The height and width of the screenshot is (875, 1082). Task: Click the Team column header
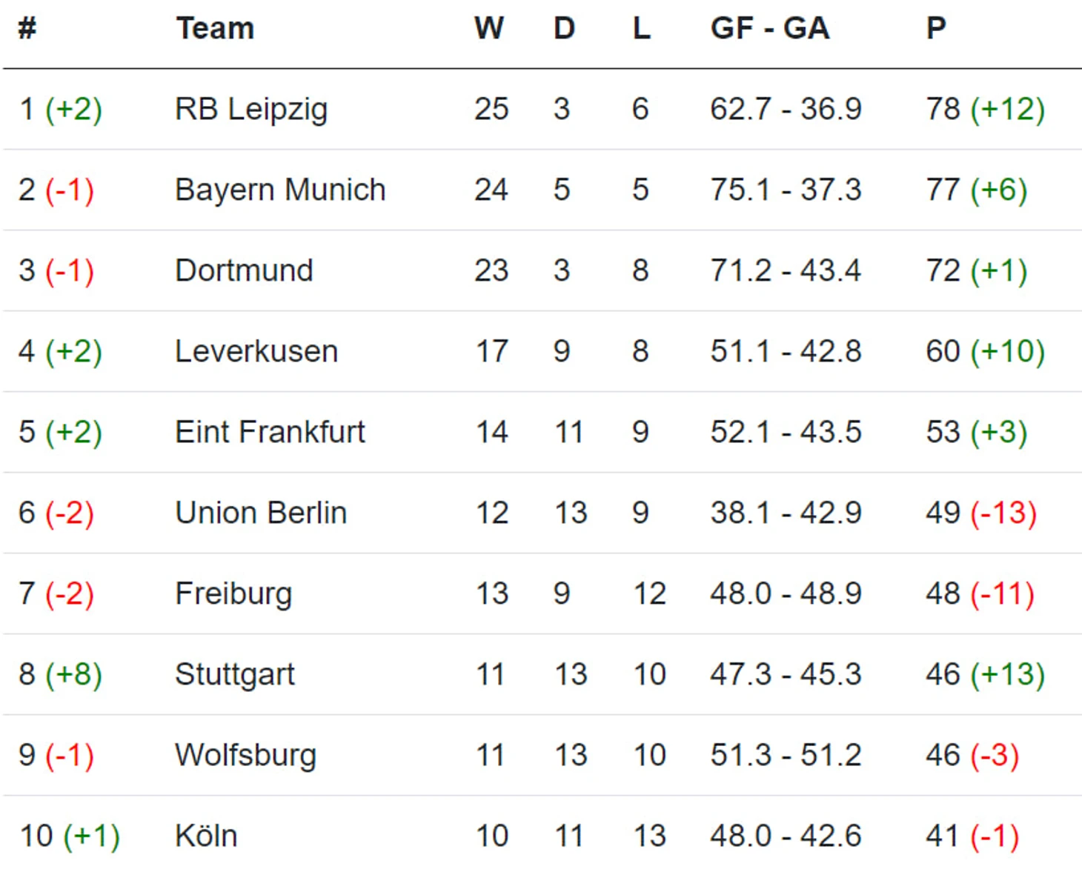tap(215, 29)
